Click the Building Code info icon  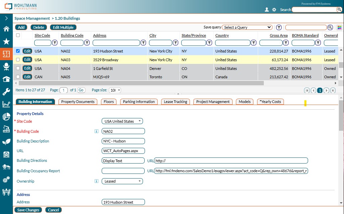pyautogui.click(x=97, y=131)
